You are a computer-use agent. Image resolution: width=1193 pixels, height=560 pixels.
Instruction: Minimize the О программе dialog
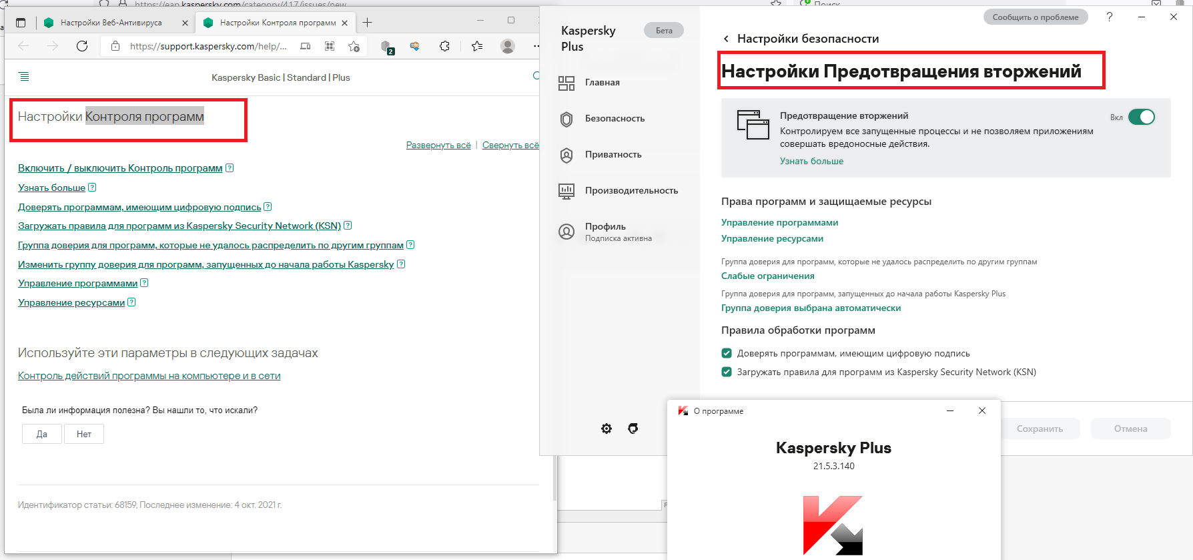950,410
